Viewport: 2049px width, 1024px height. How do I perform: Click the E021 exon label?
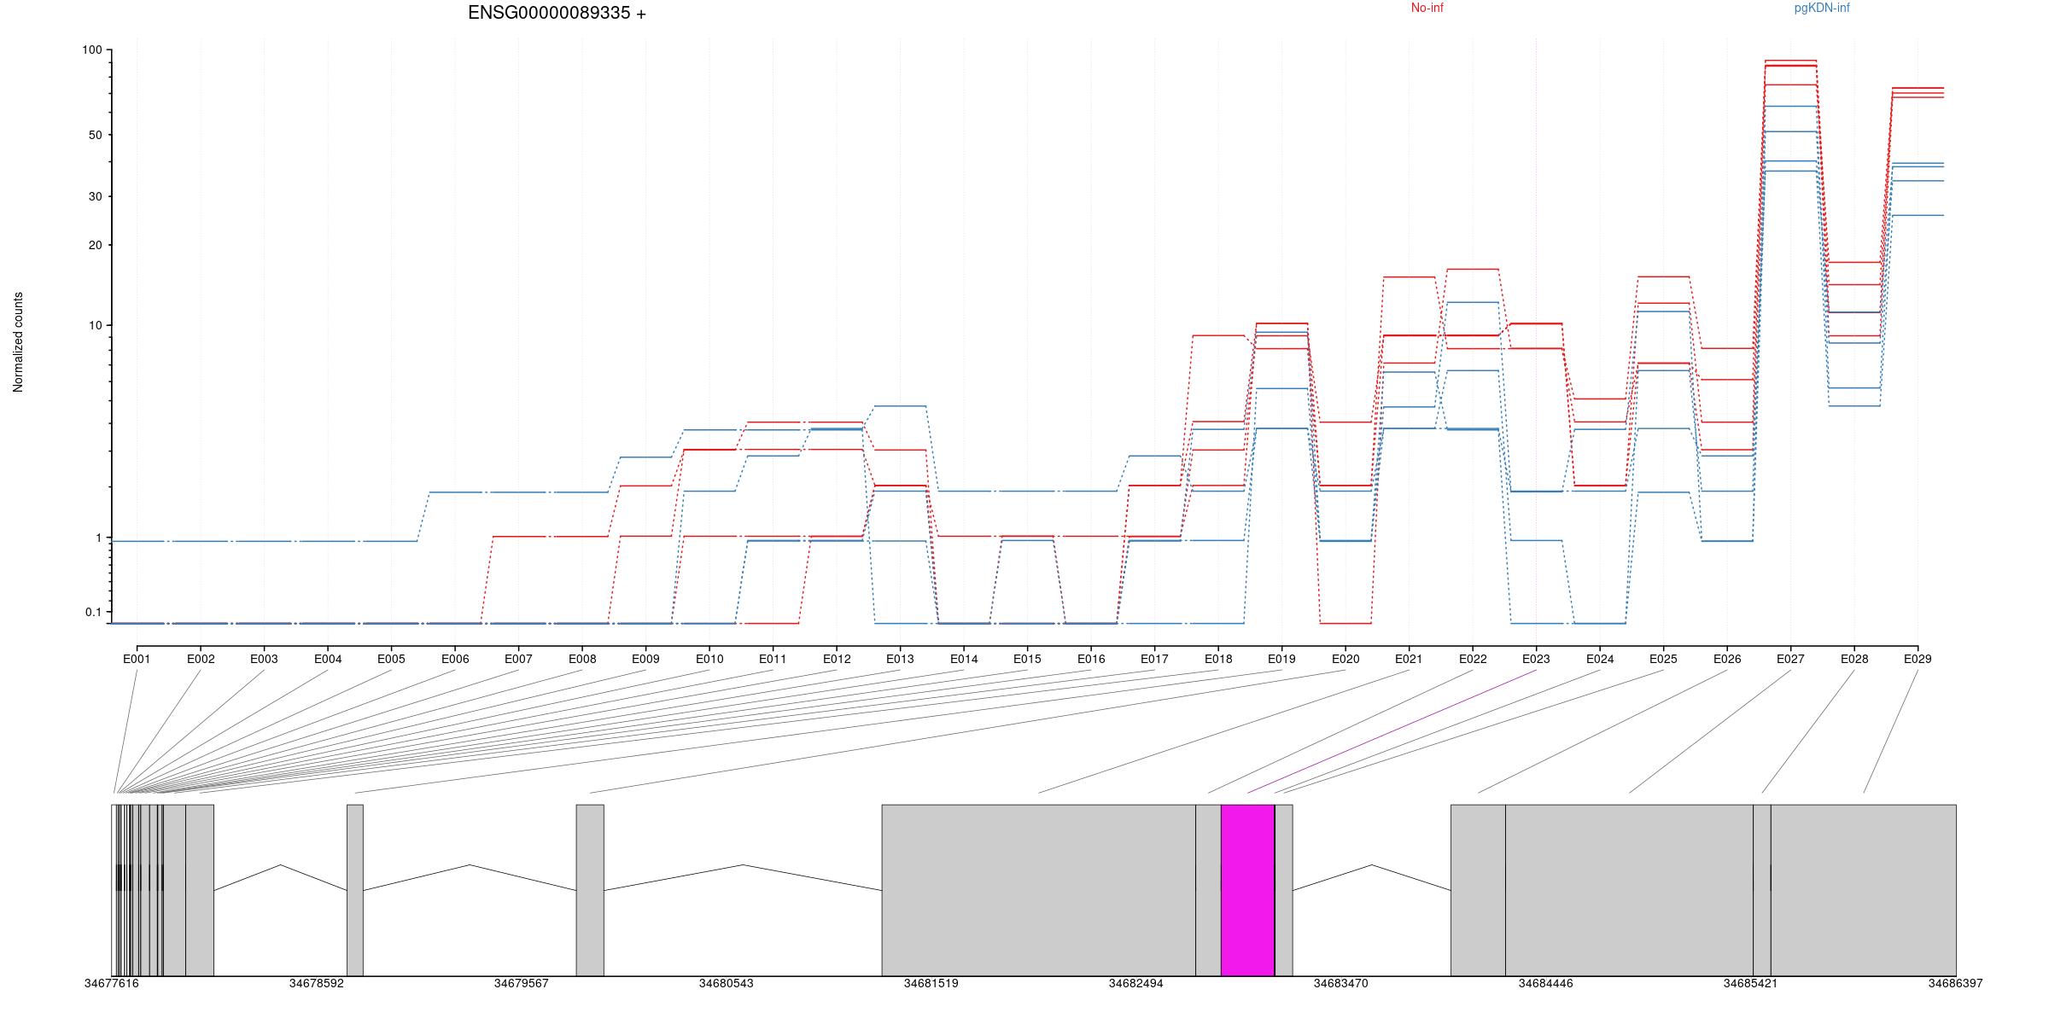[1409, 659]
